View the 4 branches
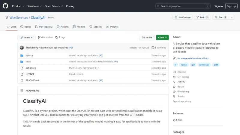 [x=45, y=37]
